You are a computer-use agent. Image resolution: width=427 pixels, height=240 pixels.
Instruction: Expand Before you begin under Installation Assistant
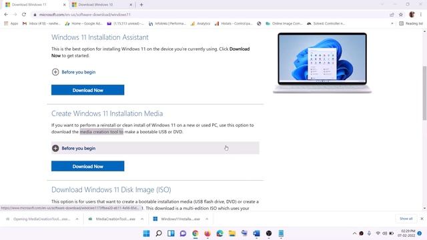[x=73, y=72]
